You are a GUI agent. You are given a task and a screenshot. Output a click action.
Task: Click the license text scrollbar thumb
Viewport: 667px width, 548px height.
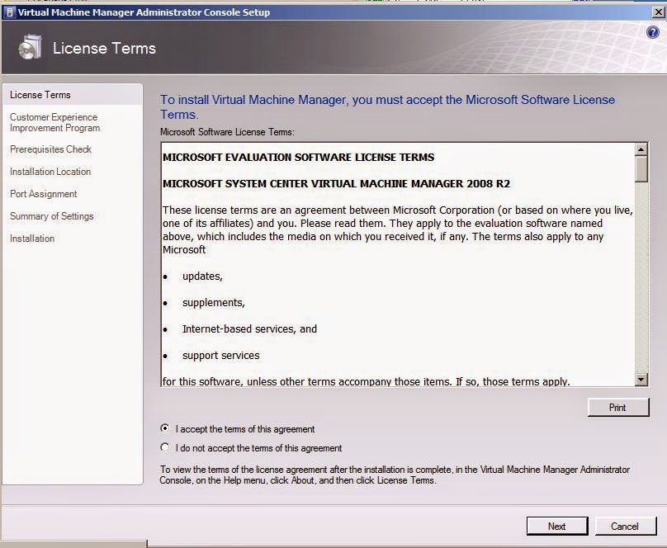tap(641, 169)
